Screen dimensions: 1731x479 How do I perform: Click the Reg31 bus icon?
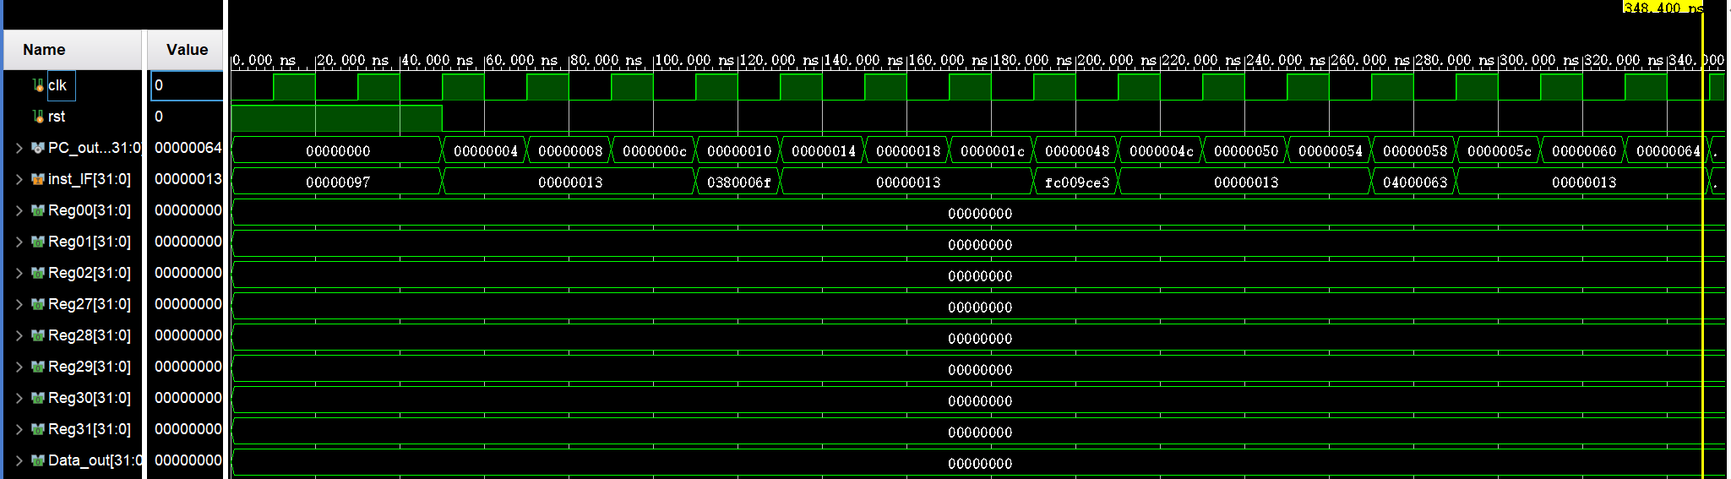(x=37, y=429)
